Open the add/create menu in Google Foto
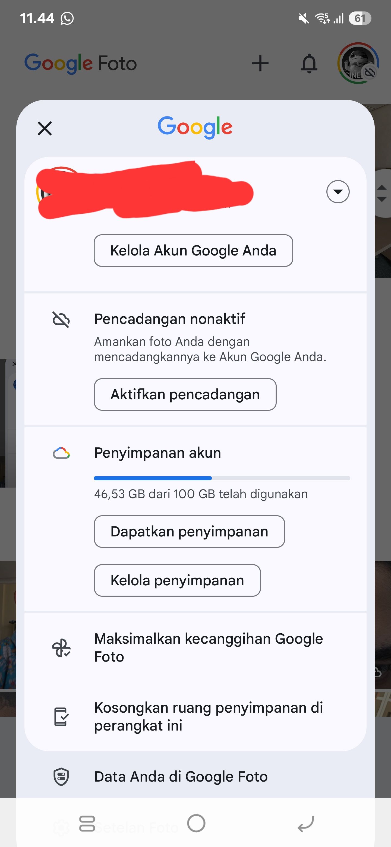This screenshot has width=391, height=847. 260,63
